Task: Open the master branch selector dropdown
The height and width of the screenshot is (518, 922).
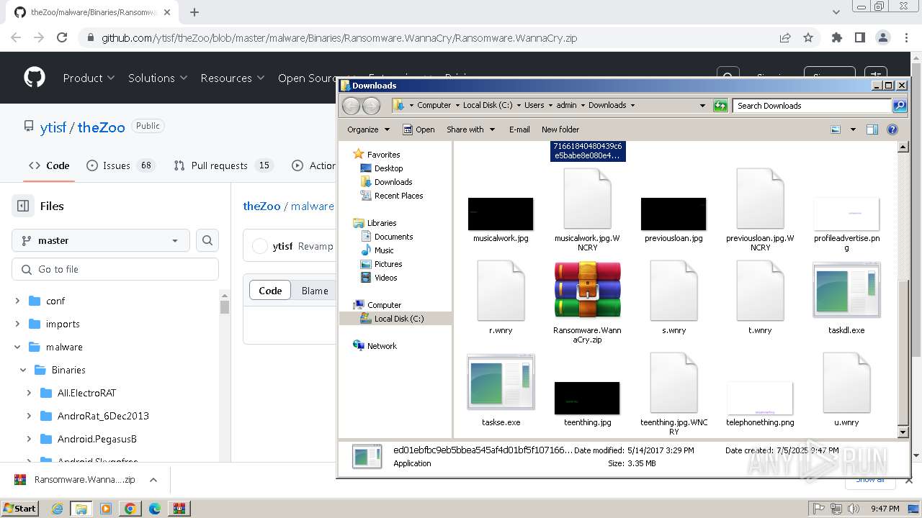Action: [101, 240]
